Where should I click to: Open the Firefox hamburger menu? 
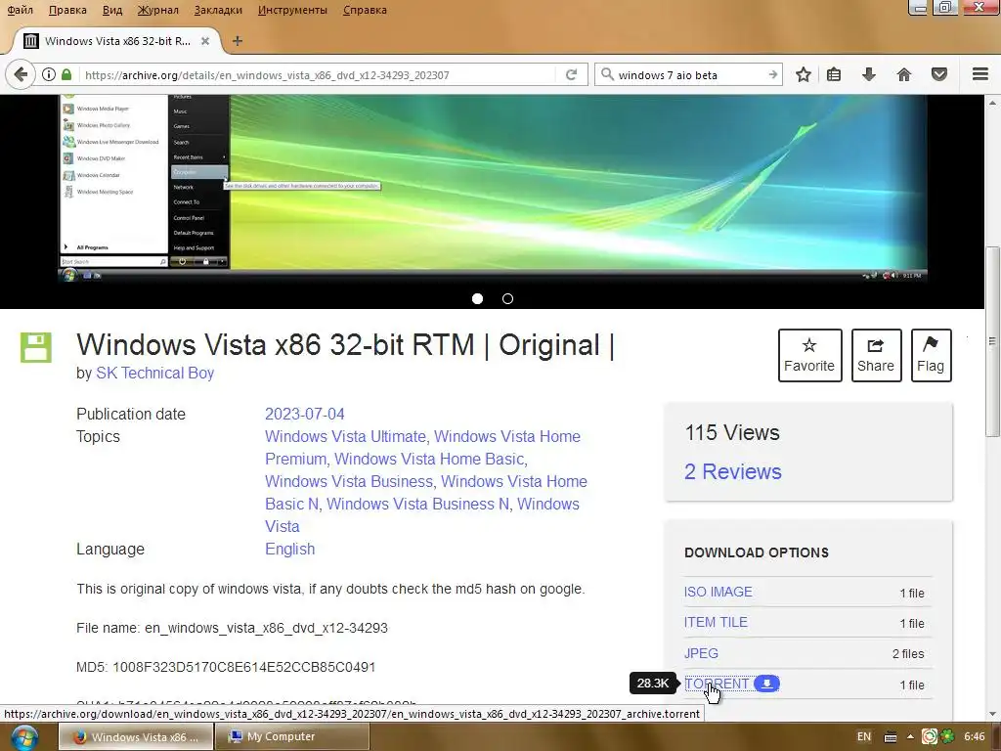coord(979,74)
